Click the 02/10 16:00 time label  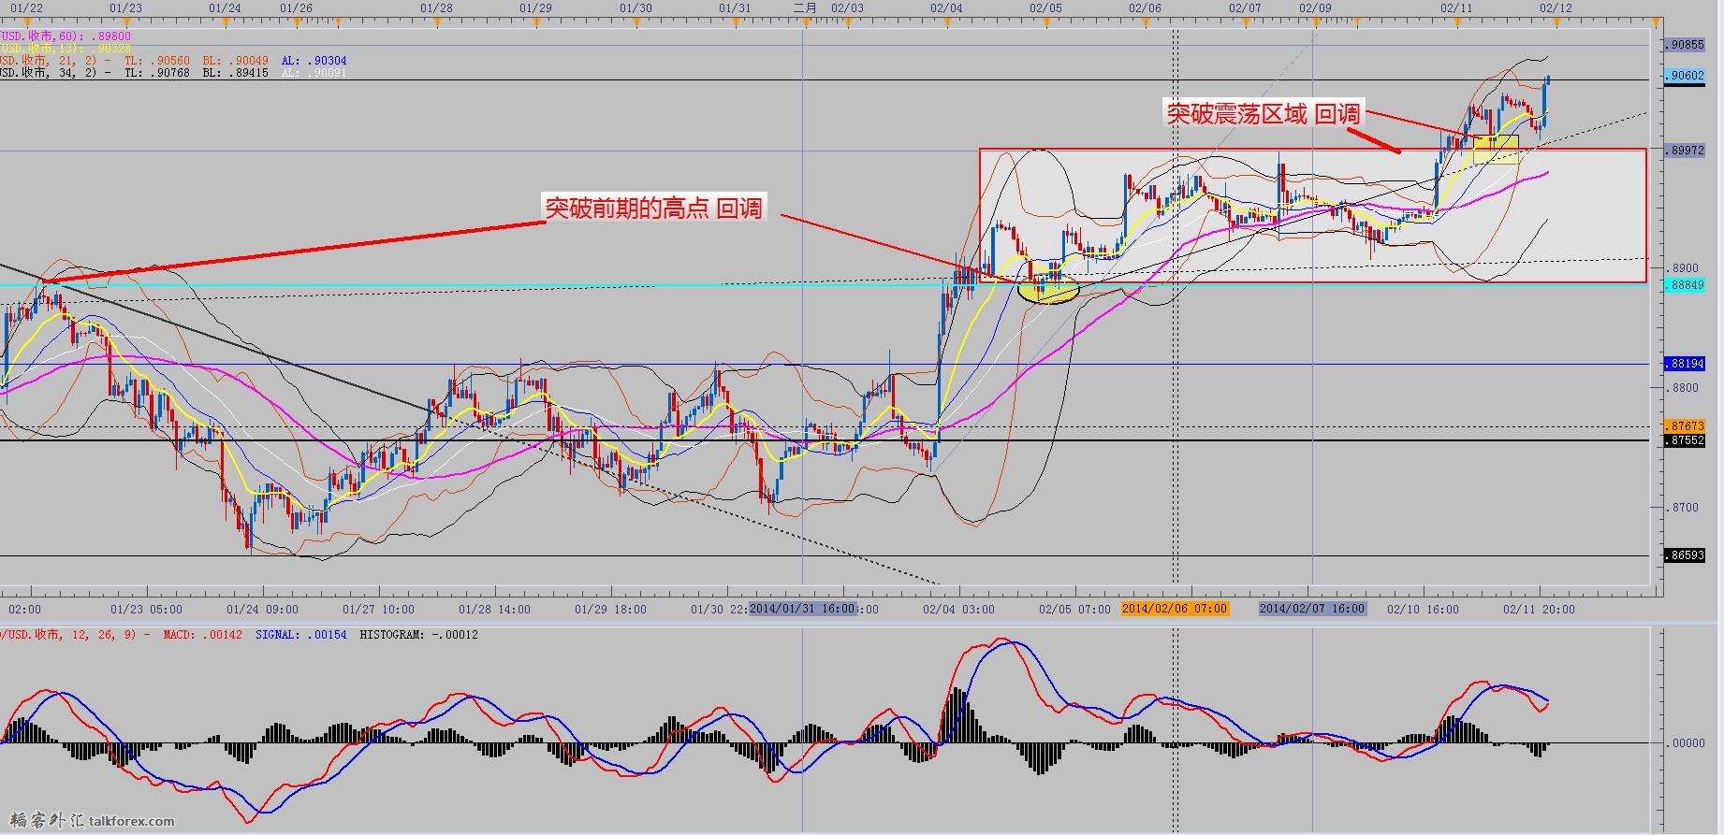(1423, 609)
